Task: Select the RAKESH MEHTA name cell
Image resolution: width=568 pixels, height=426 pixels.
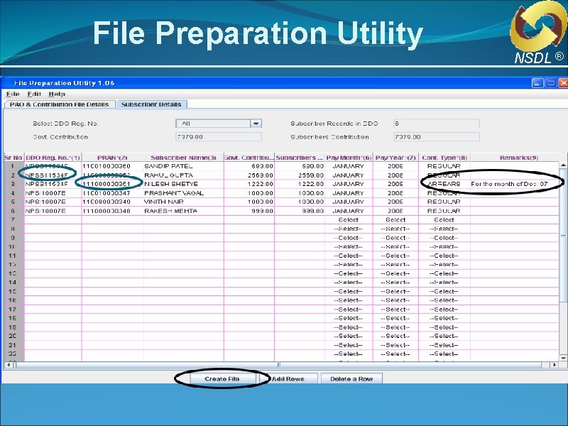Action: 184,211
